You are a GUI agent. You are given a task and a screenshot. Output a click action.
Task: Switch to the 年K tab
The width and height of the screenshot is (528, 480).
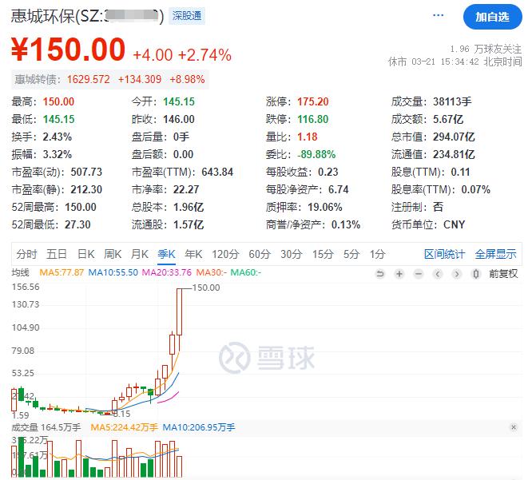coord(193,254)
